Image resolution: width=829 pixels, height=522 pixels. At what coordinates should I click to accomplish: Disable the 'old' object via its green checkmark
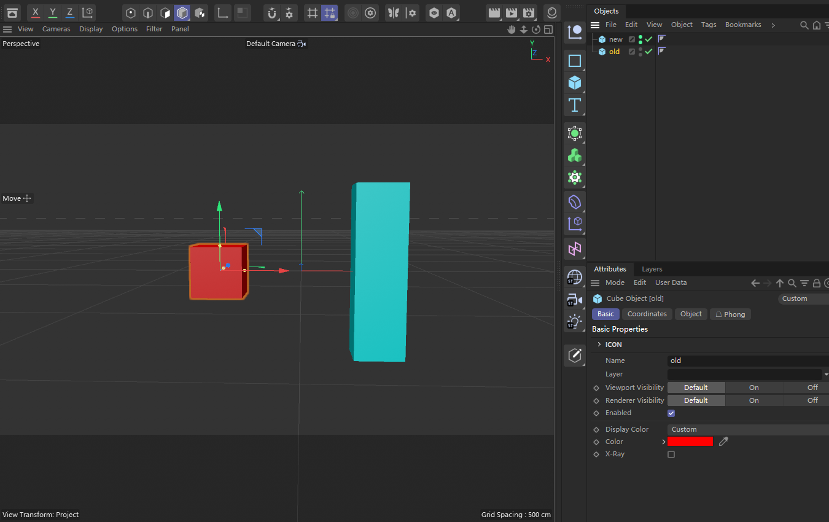pos(648,52)
